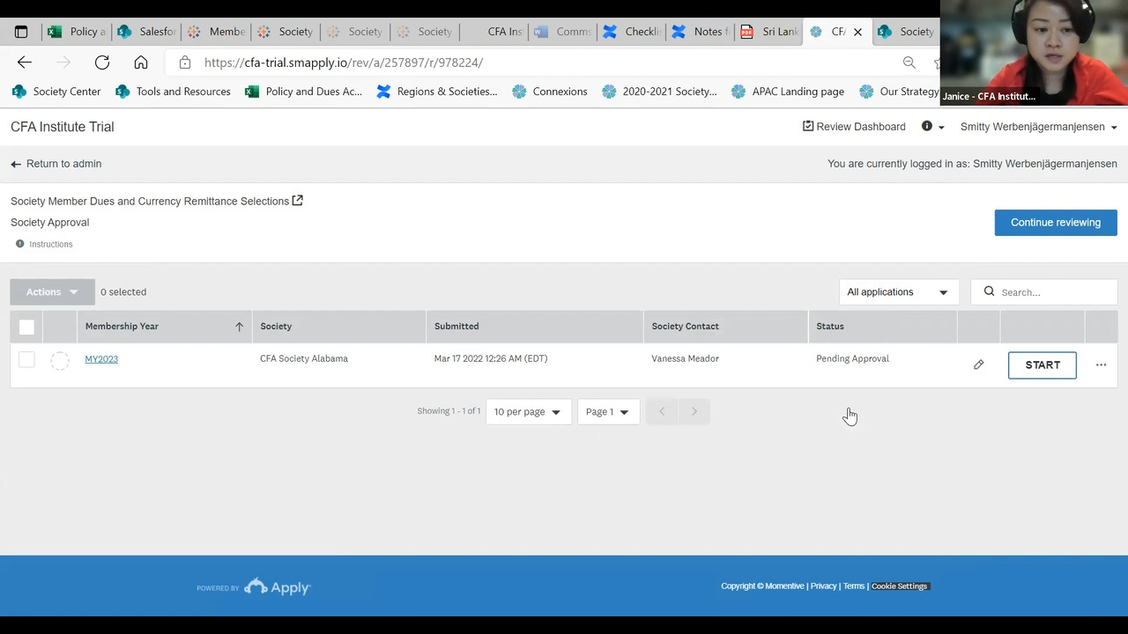This screenshot has width=1128, height=634.
Task: Open the info help icon dropdown
Action: click(x=932, y=127)
